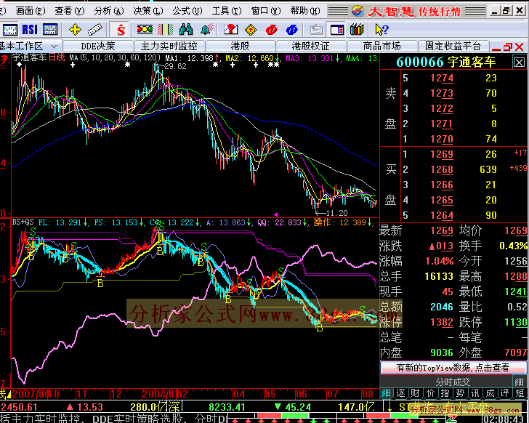This screenshot has width=529, height=423.
Task: Open the 工具(T) menu
Action: pyautogui.click(x=227, y=11)
